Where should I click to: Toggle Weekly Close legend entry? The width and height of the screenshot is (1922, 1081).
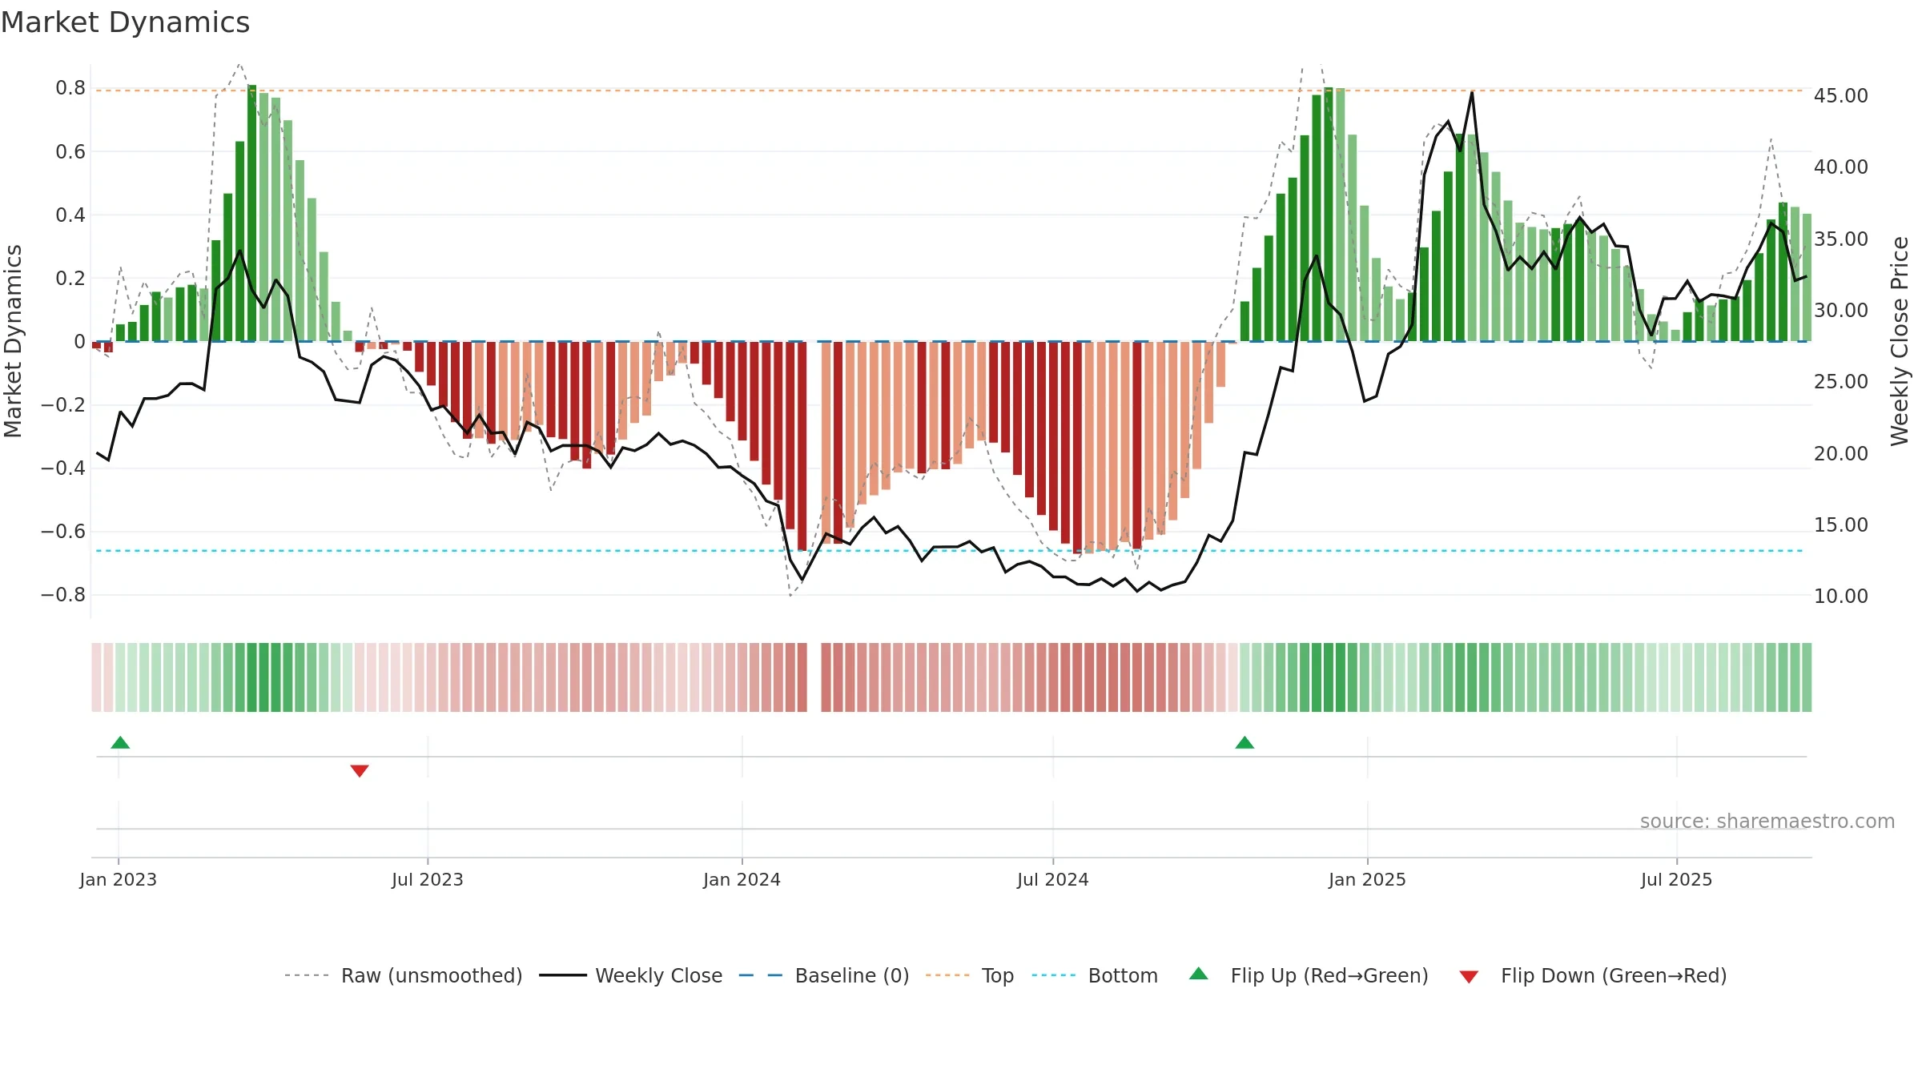pos(631,975)
